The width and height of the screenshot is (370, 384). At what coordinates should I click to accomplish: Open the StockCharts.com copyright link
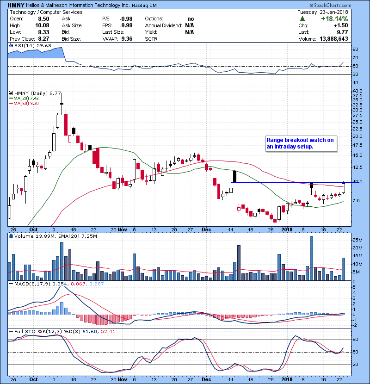click(x=330, y=5)
